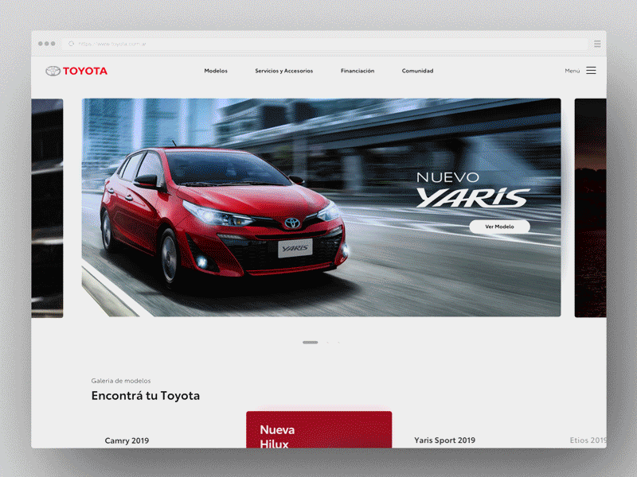Open the Nueva Hilux red card
Viewport: 637px width, 477px height.
[318, 429]
